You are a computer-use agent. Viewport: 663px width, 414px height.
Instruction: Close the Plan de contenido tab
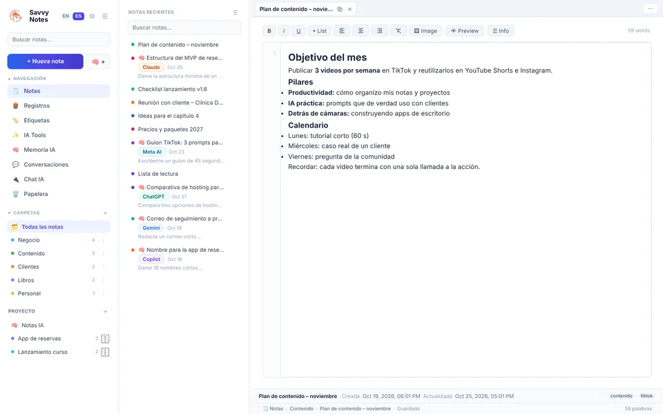pyautogui.click(x=349, y=9)
